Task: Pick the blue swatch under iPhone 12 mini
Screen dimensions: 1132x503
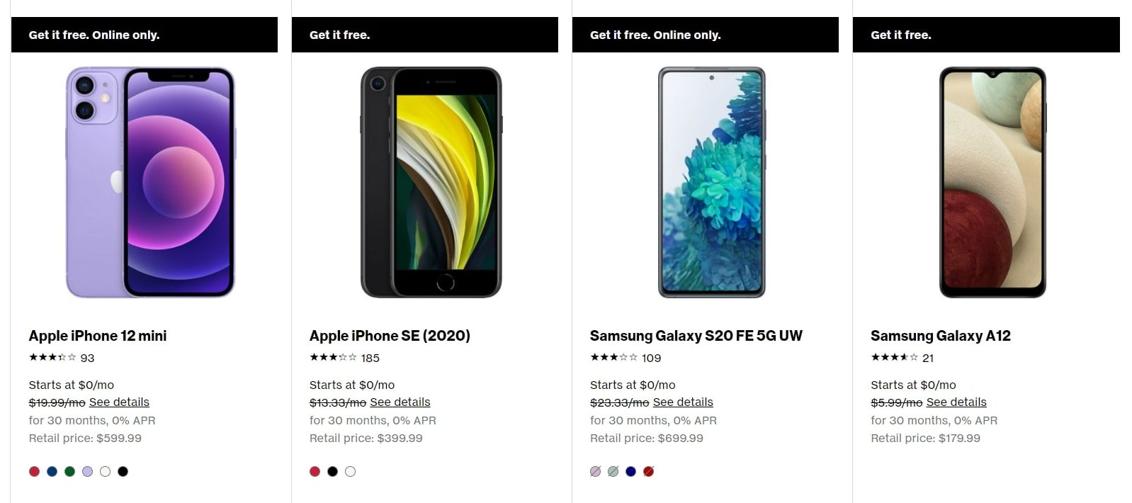Action: click(52, 470)
